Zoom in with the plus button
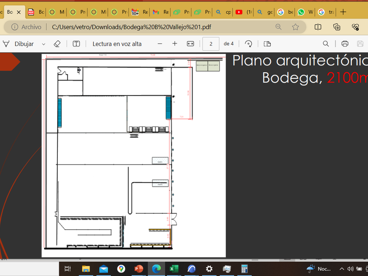The image size is (368, 276). 175,44
